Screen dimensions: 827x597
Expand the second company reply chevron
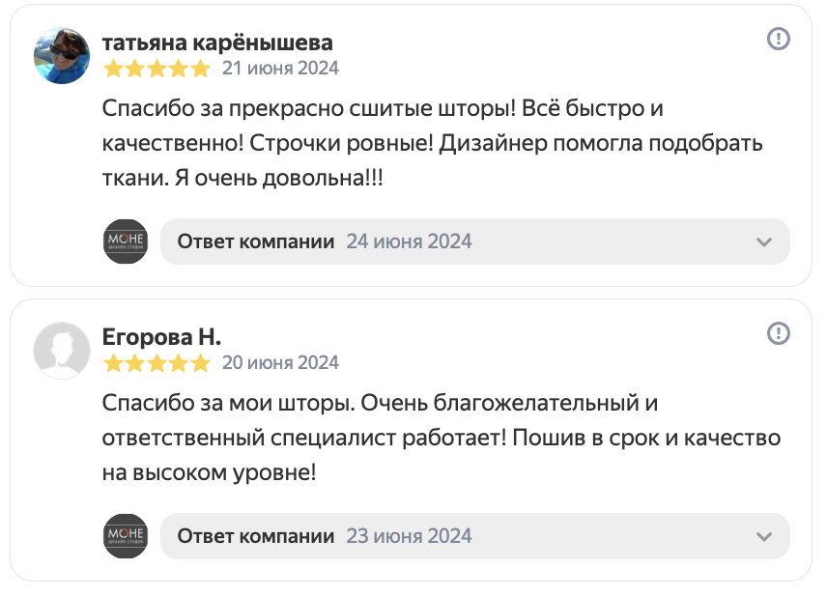(x=762, y=536)
